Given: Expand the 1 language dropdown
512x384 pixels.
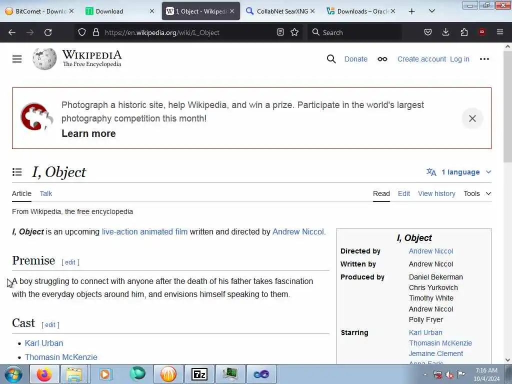Looking at the screenshot, I should click(459, 172).
